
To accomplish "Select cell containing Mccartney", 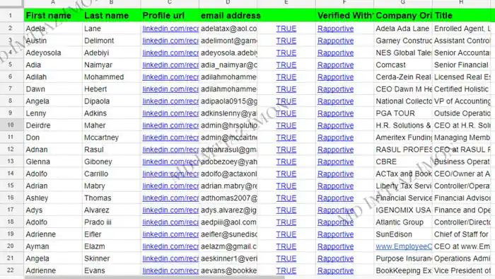I will pyautogui.click(x=112, y=137).
